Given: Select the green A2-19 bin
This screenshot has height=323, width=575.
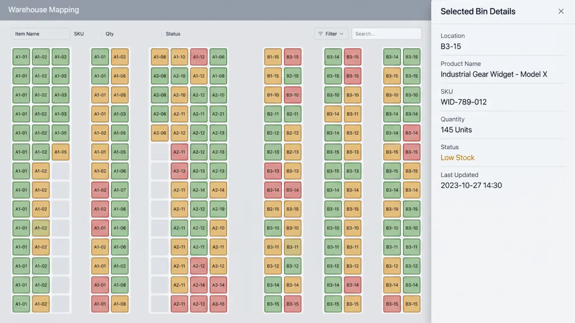Looking at the screenshot, I should point(218,209).
